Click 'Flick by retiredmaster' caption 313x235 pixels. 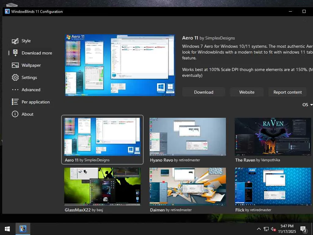(x=253, y=210)
